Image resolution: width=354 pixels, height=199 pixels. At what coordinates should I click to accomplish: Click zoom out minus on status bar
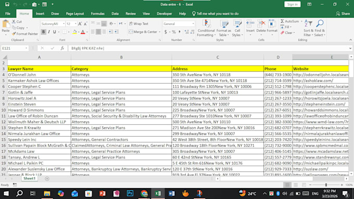point(310,185)
